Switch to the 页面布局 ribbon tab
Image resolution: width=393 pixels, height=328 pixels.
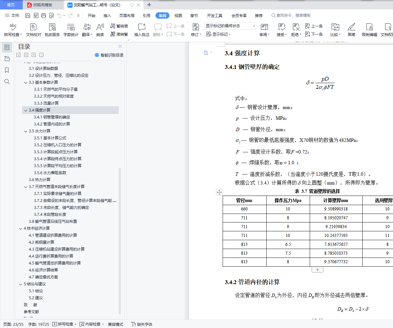pos(127,15)
